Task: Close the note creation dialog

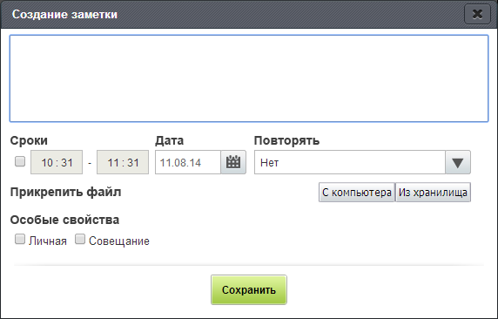Action: (477, 14)
